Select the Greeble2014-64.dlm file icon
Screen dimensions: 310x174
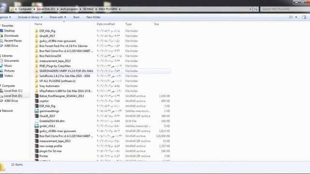pos(37,121)
